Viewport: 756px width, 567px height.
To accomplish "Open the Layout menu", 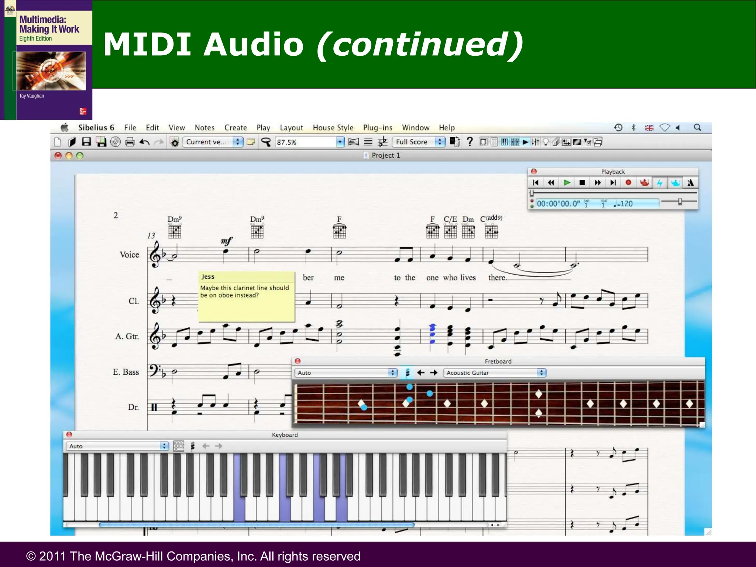I will point(291,128).
